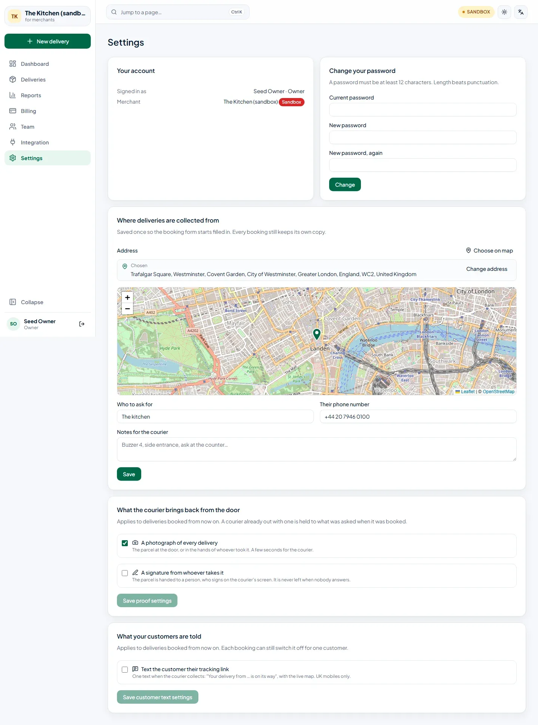Click Notes for the courier textarea
The image size is (538, 725).
tap(316, 449)
